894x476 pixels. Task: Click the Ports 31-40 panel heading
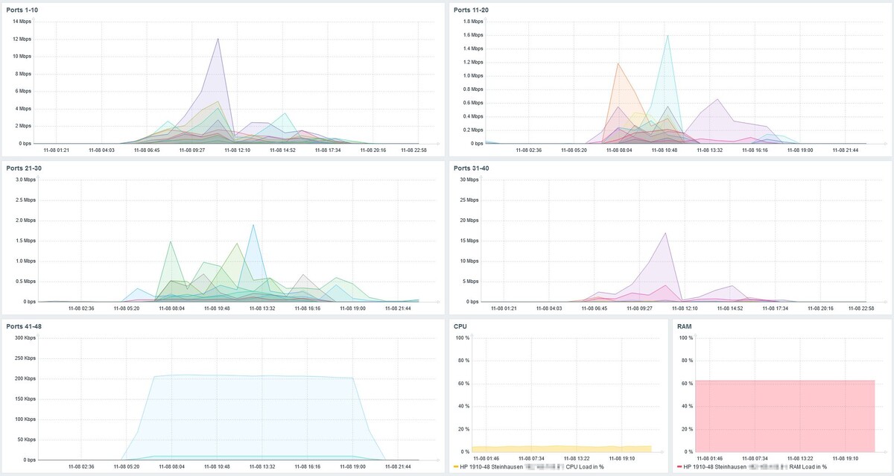(470, 168)
